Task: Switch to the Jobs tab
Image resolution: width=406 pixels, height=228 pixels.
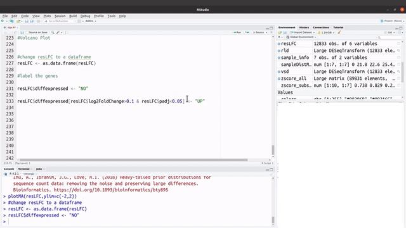Action: (x=39, y=169)
